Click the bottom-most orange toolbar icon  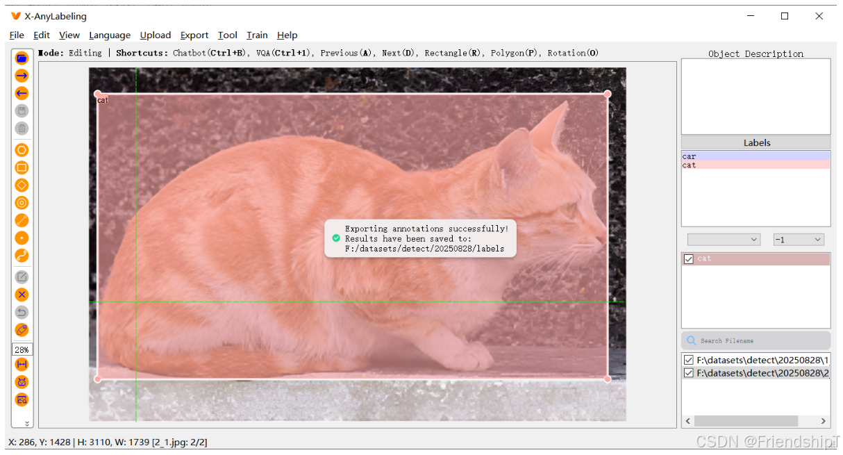coord(22,399)
